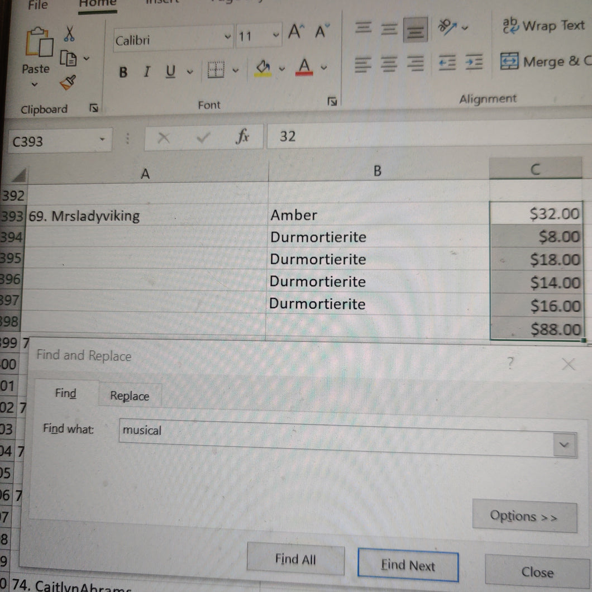This screenshot has width=592, height=592.
Task: Click the Copy icon
Action: 68,58
